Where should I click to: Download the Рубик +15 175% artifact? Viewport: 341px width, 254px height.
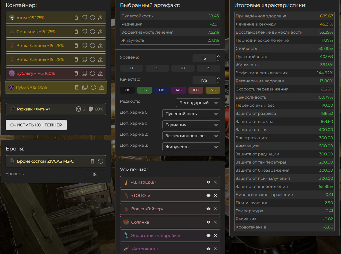pos(101,88)
